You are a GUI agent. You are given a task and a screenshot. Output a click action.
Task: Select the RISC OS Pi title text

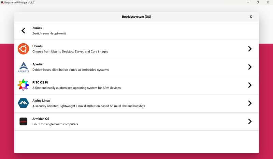point(40,82)
